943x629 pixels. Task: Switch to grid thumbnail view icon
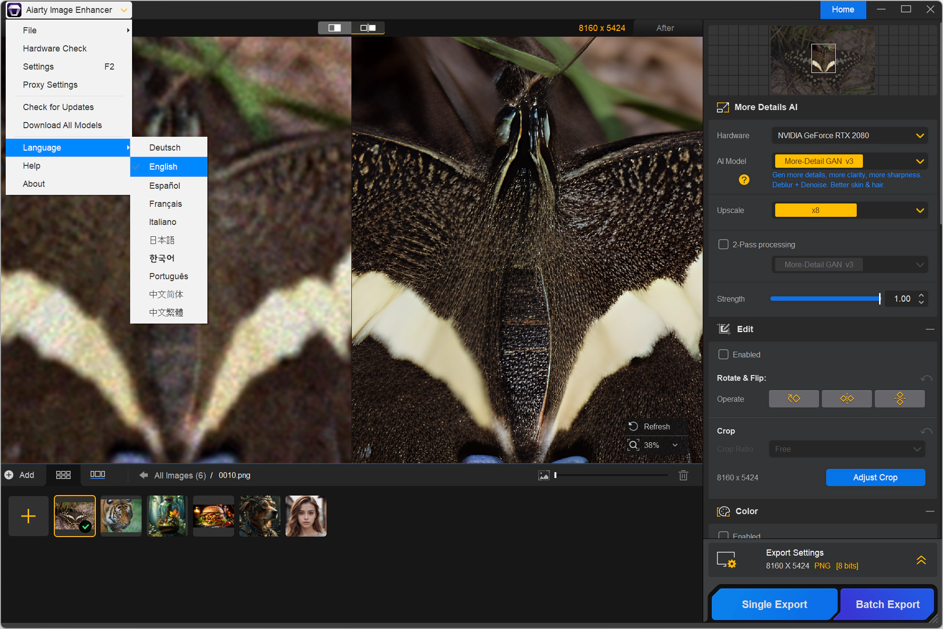63,475
